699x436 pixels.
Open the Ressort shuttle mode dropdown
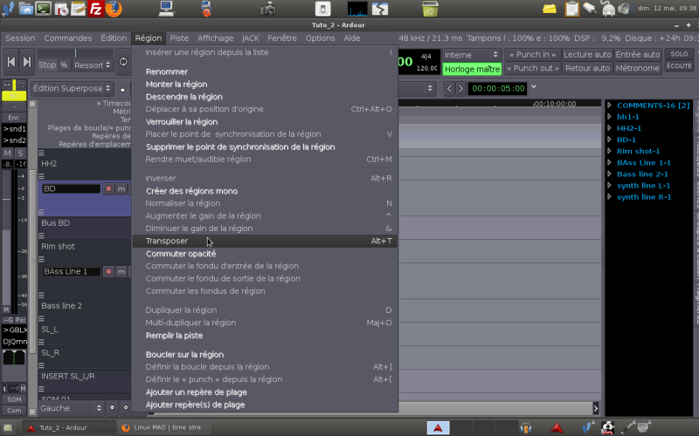click(x=93, y=65)
